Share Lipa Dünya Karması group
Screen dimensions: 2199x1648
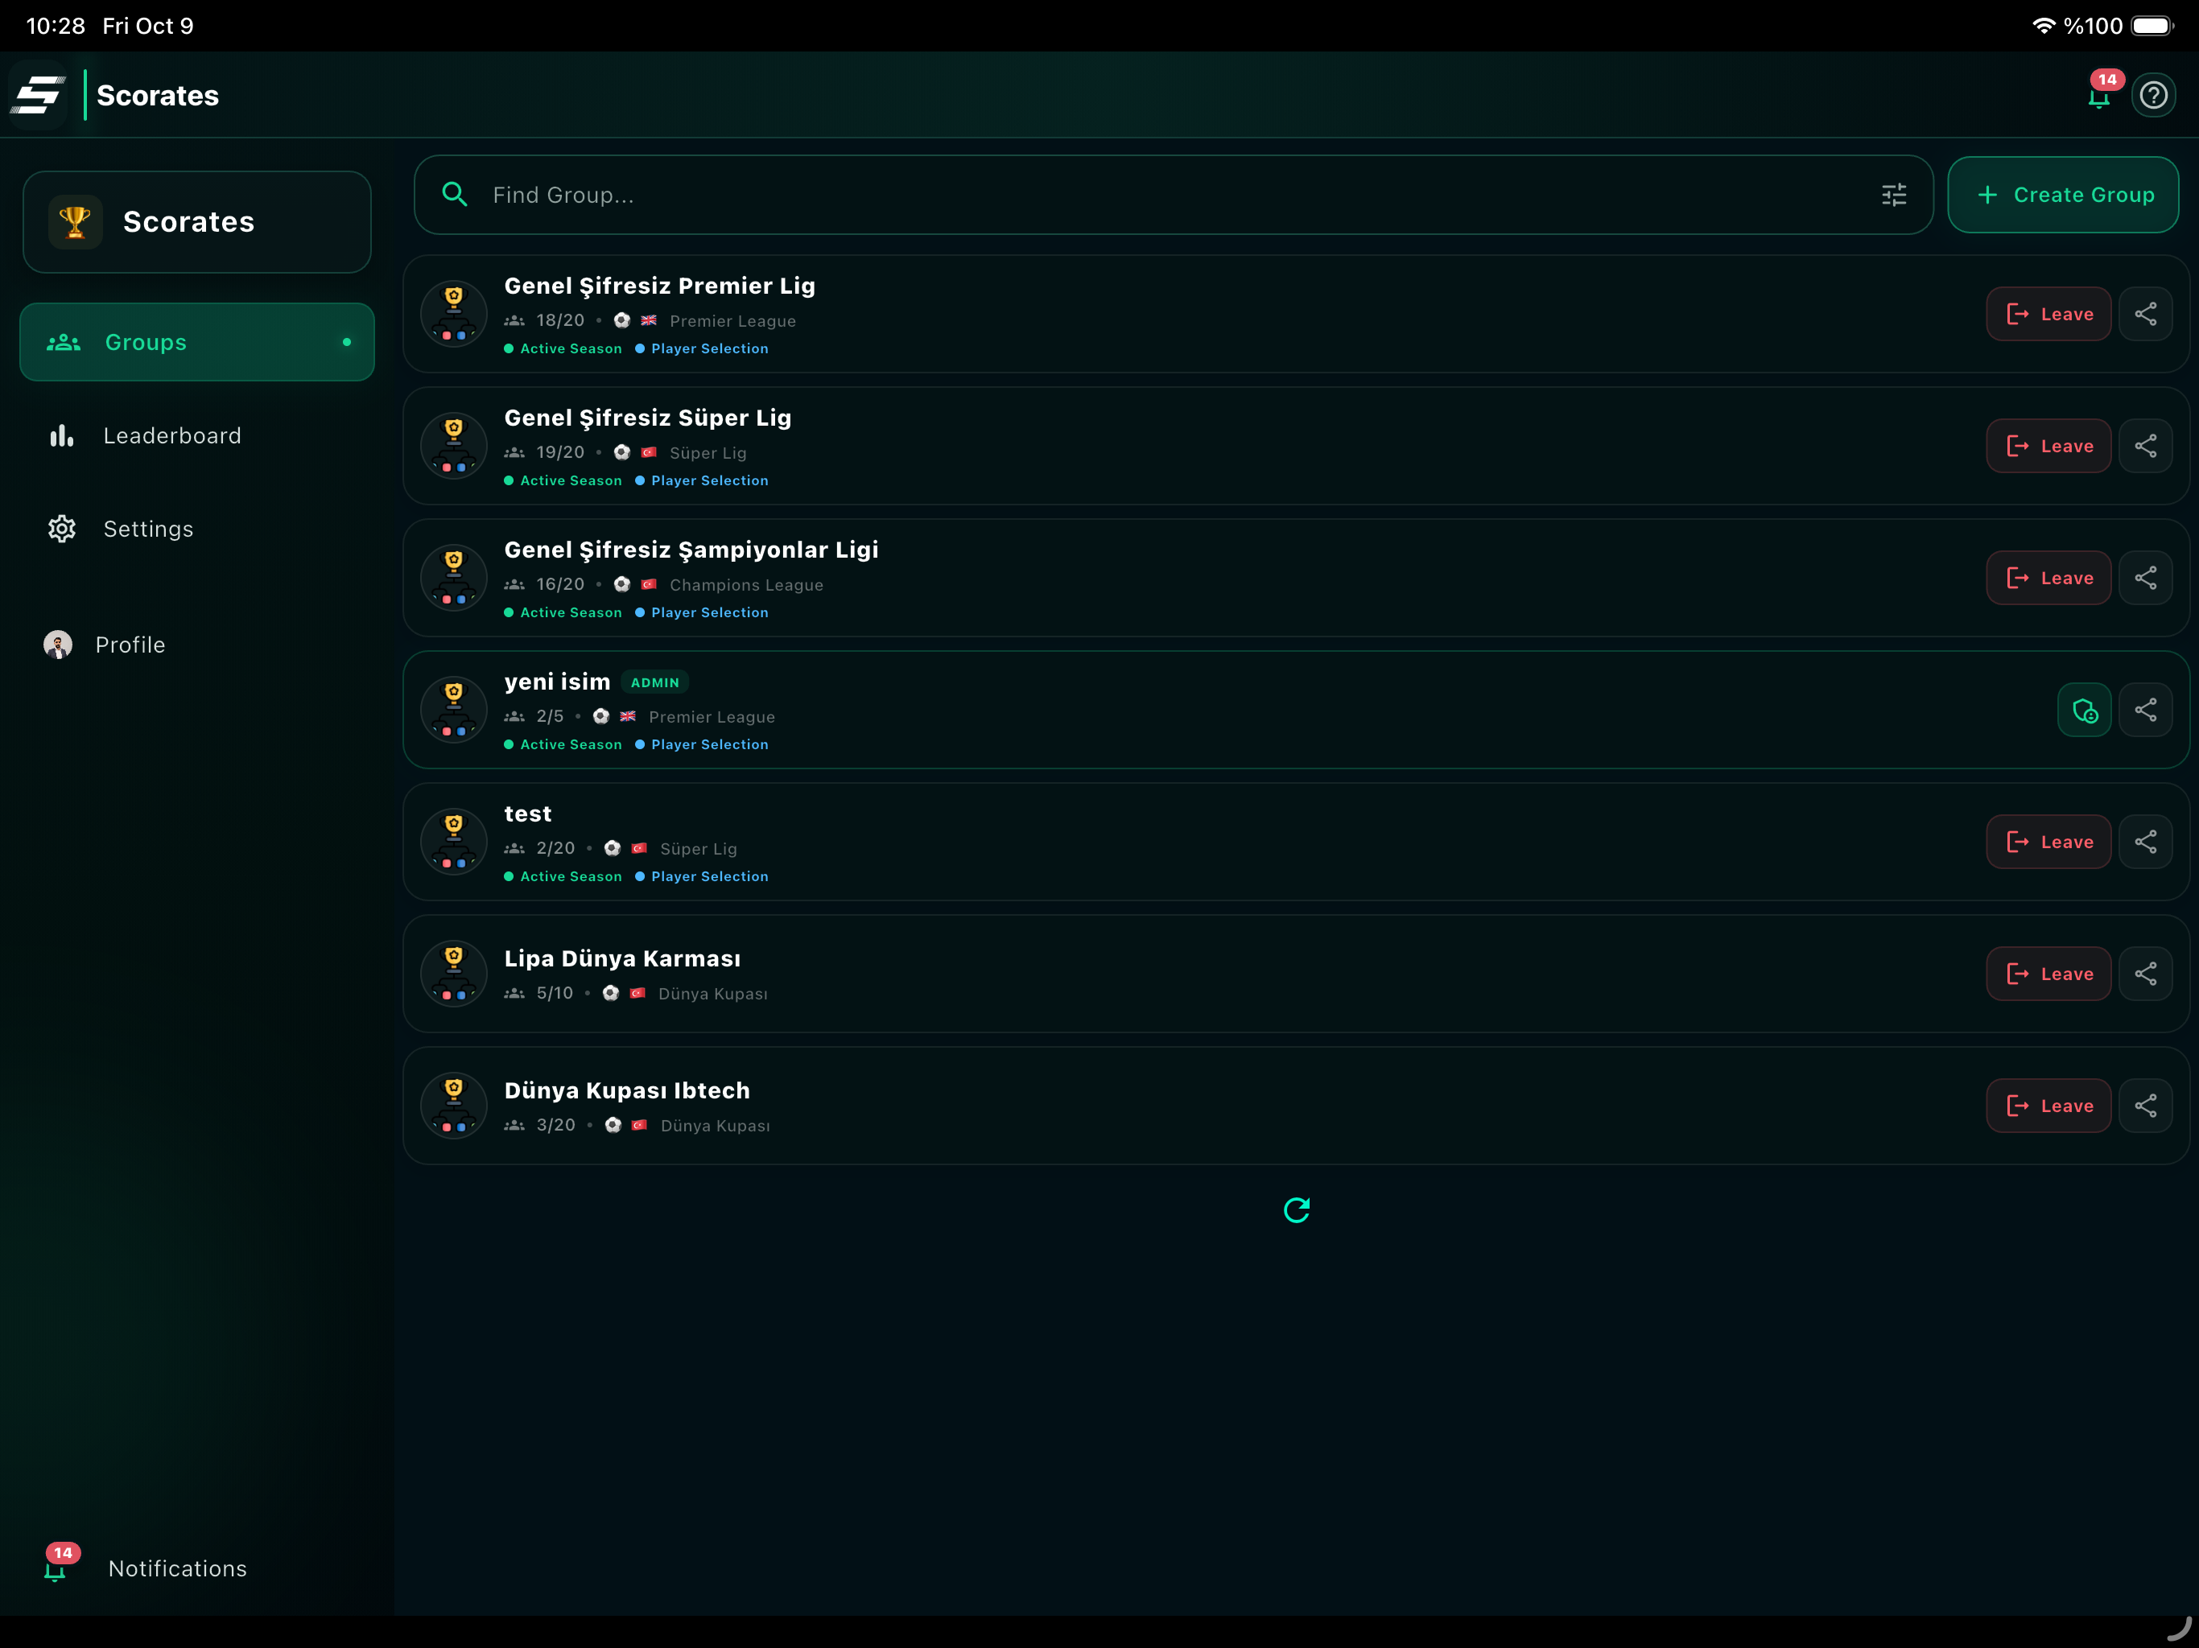pyautogui.click(x=2145, y=974)
